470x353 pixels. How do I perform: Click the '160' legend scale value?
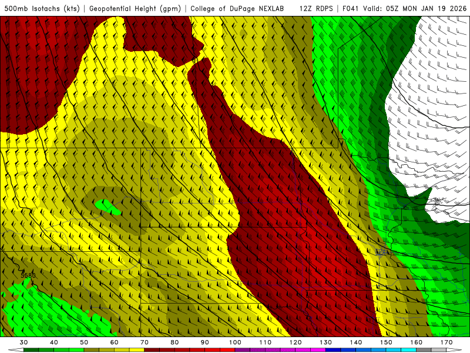(x=417, y=342)
